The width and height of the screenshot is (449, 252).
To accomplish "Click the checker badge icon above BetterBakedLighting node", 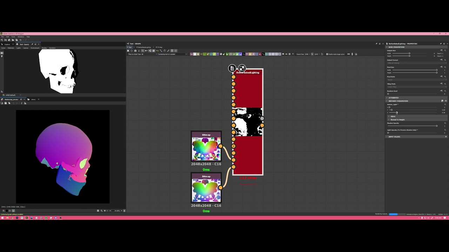I will click(242, 68).
